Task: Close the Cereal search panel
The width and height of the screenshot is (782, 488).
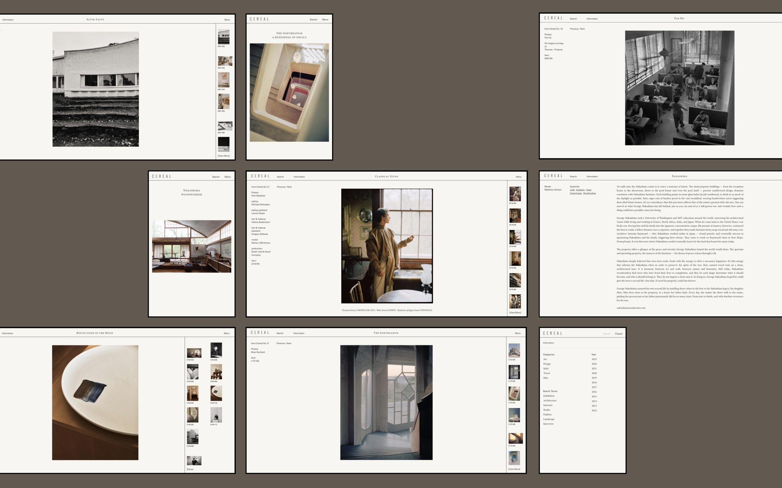Action: (x=618, y=334)
